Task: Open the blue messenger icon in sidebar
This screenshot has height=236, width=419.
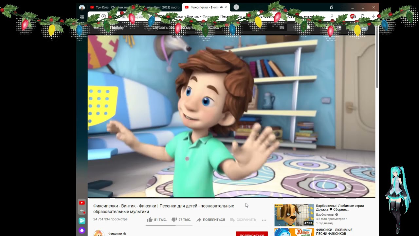Action: tap(82, 221)
